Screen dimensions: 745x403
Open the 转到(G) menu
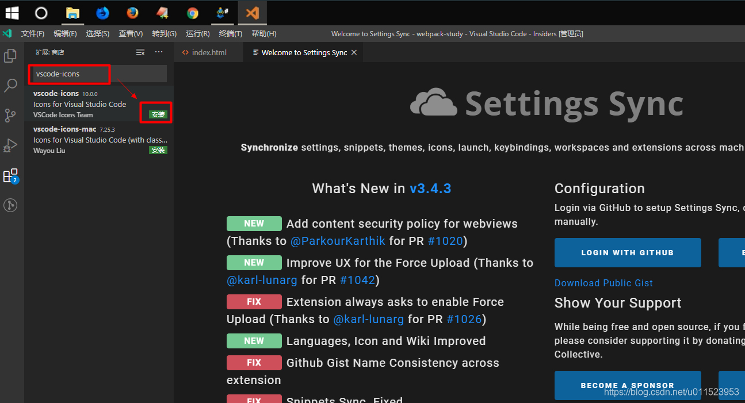[x=165, y=34]
